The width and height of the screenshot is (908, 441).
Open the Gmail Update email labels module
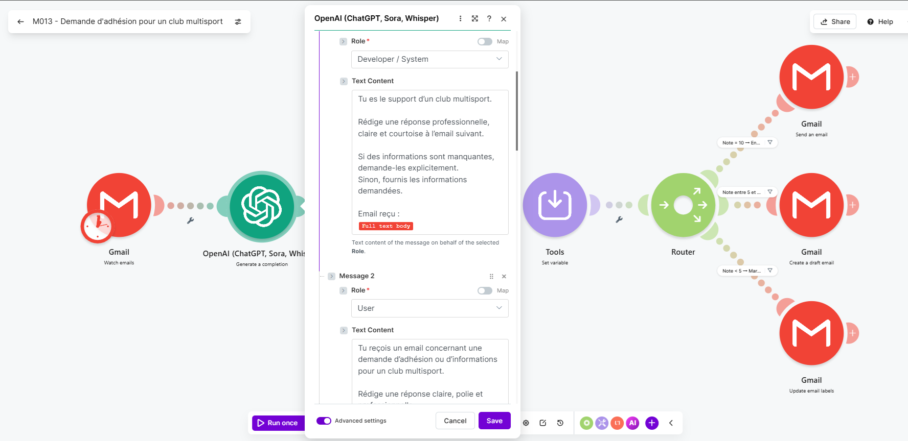[x=811, y=333]
